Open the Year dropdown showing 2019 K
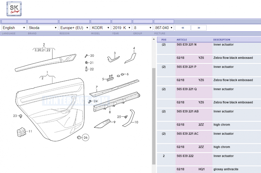This screenshot has height=173, width=261. (x=122, y=28)
